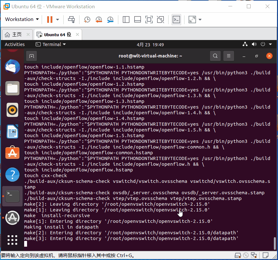
Task: Open Help from the dock
Action: pyautogui.click(x=12, y=175)
